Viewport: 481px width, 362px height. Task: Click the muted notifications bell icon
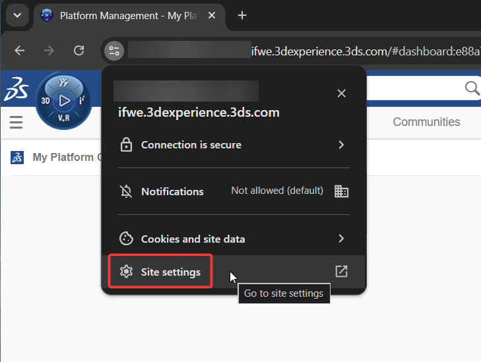click(x=126, y=192)
